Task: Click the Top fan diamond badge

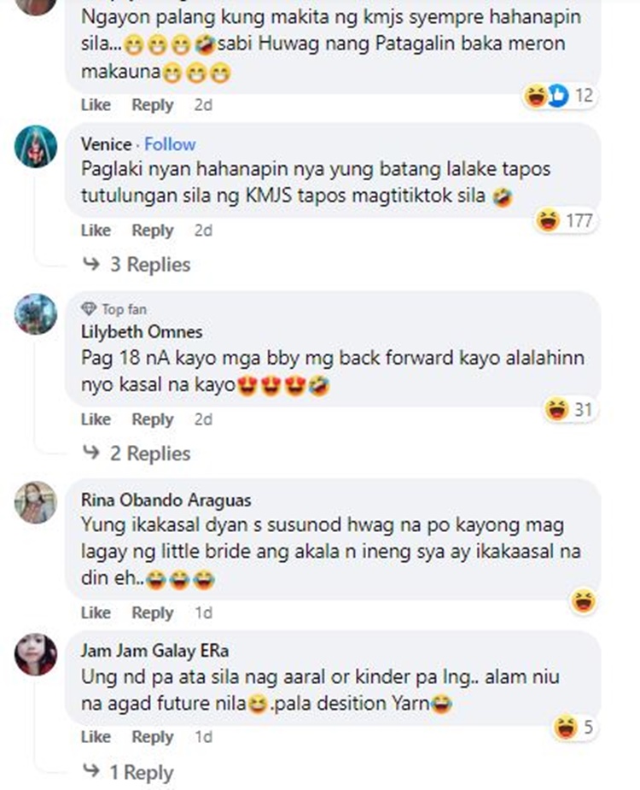Action: click(89, 308)
